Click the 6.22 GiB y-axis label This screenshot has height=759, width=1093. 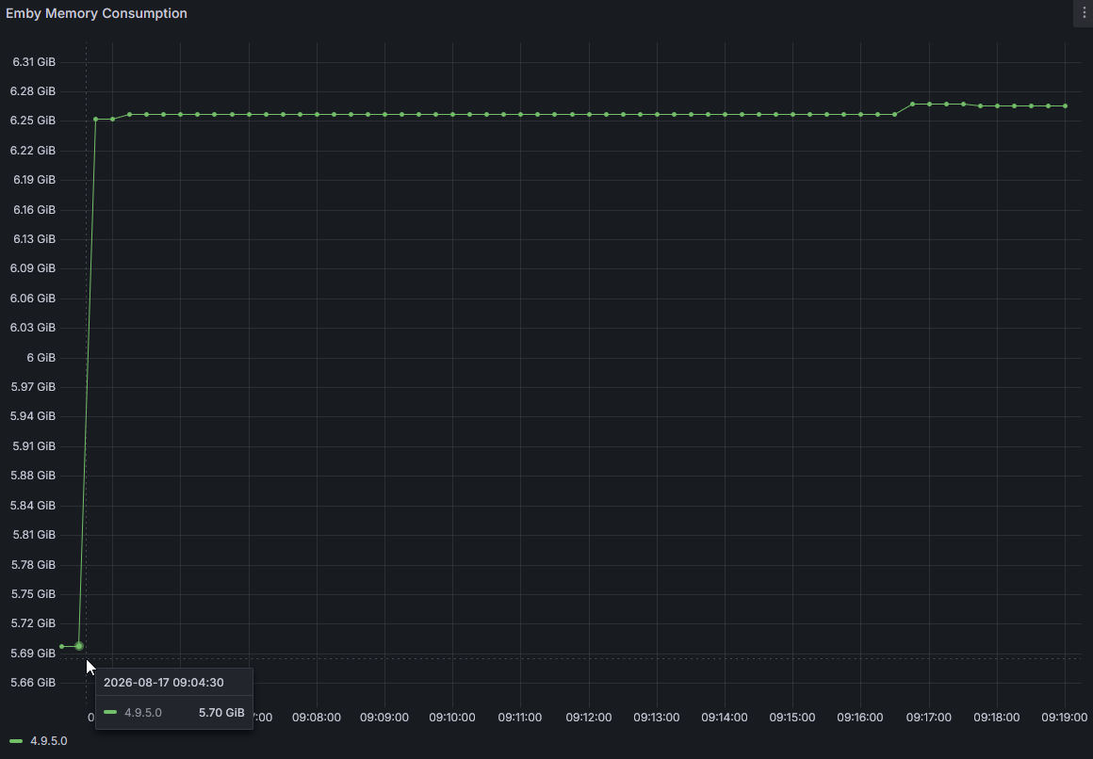[33, 151]
